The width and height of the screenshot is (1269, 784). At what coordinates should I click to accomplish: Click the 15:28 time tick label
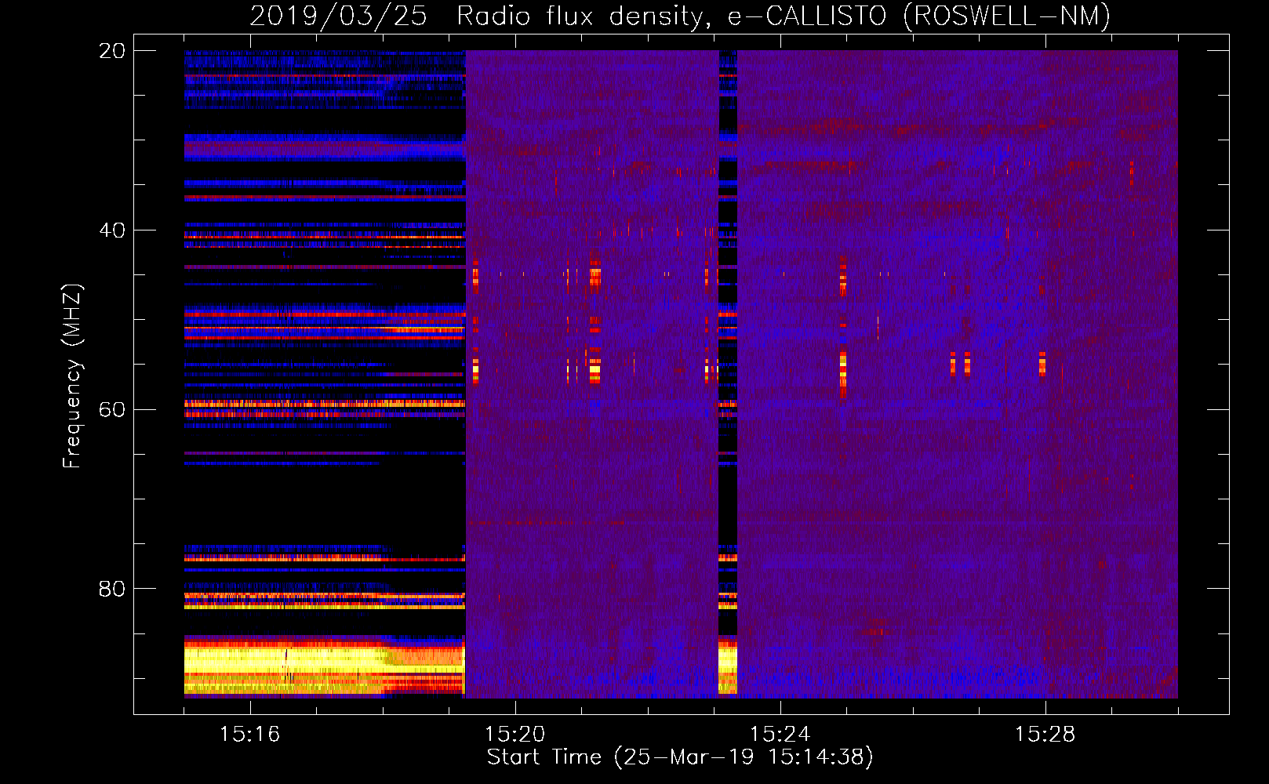point(1045,735)
